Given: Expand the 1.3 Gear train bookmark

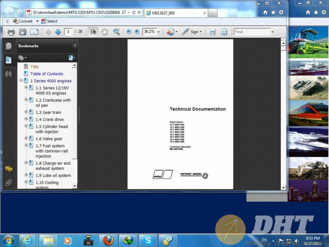Looking at the screenshot, I should point(26,112).
